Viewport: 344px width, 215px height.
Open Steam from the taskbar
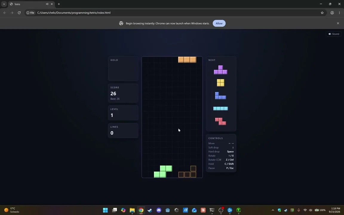click(x=150, y=210)
